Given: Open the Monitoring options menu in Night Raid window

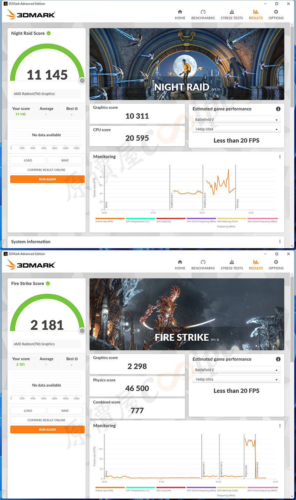Looking at the screenshot, I should point(280,157).
